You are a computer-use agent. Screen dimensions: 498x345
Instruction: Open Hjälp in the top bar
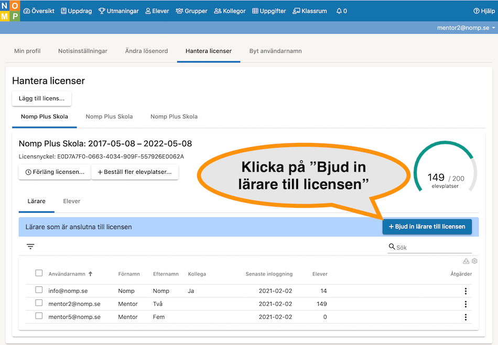[x=484, y=11]
